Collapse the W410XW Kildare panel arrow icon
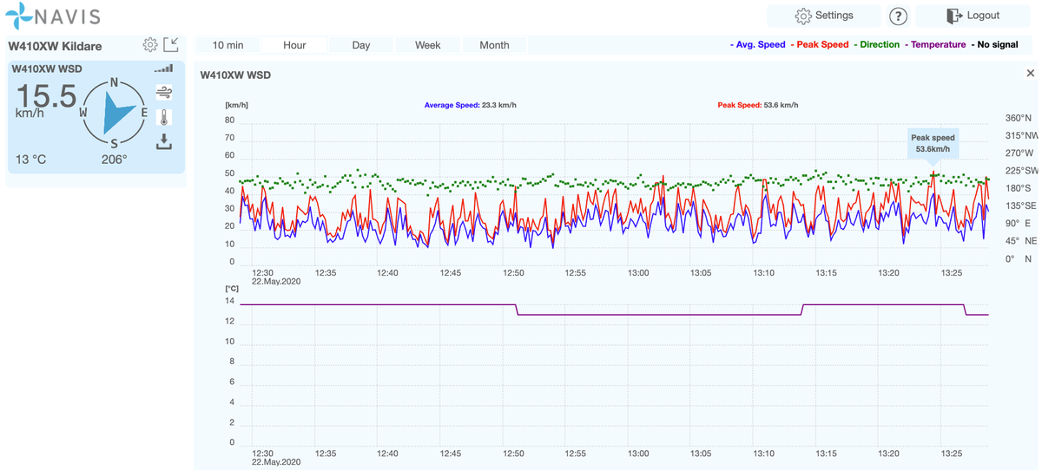This screenshot has width=1042, height=470. tap(171, 44)
